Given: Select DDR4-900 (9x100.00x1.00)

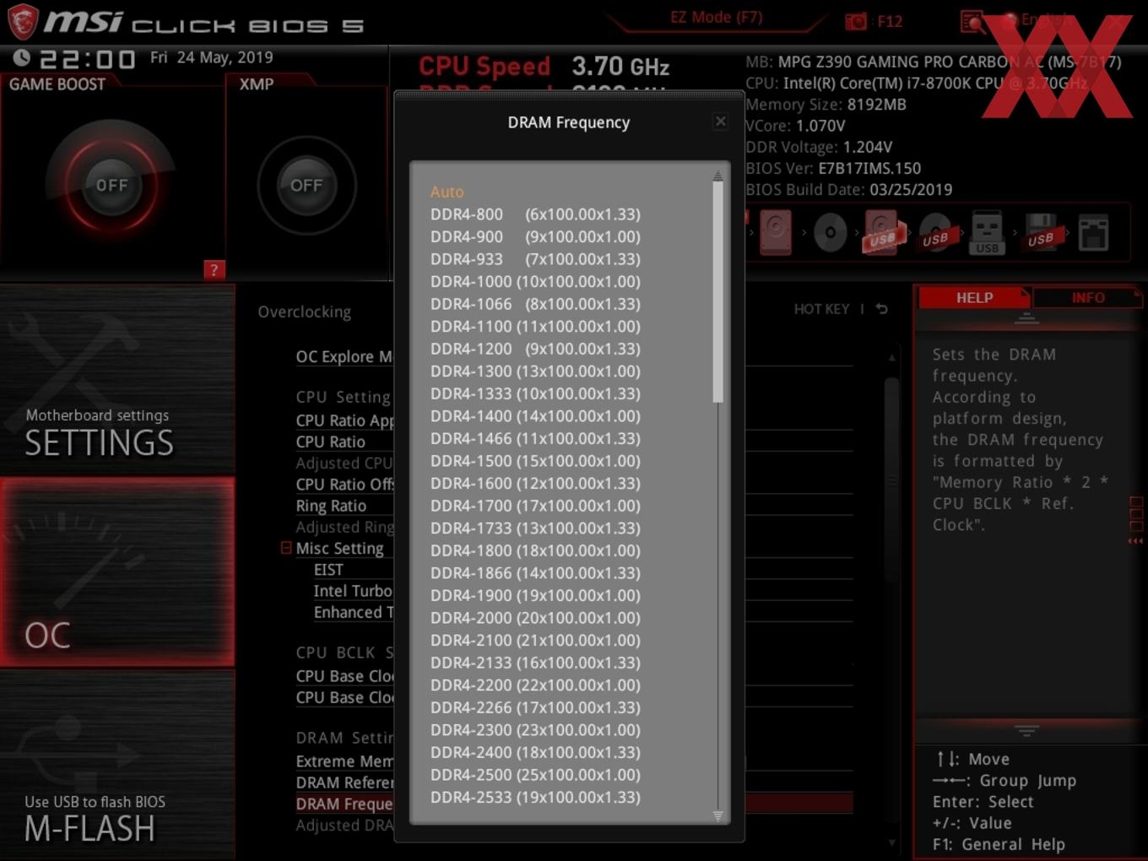Looking at the screenshot, I should click(x=535, y=236).
